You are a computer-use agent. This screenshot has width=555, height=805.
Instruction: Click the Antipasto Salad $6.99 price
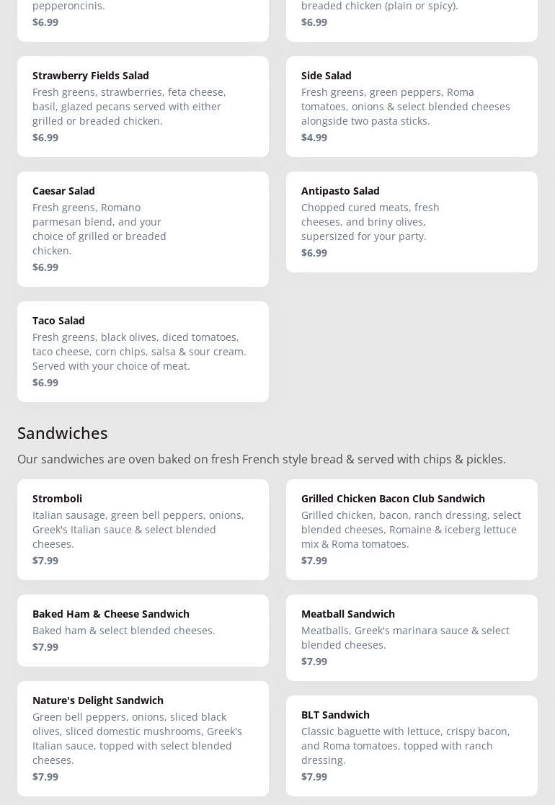click(314, 252)
